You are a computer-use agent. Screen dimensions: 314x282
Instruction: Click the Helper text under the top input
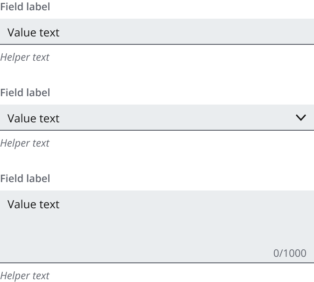click(25, 57)
